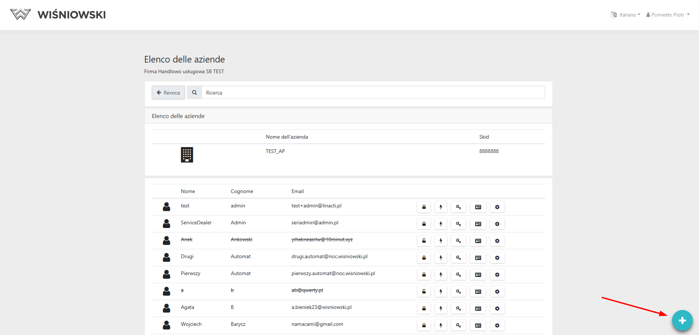This screenshot has width=699, height=335.
Task: Toggle the open lock for Anek Ankowski
Action: [x=424, y=241]
